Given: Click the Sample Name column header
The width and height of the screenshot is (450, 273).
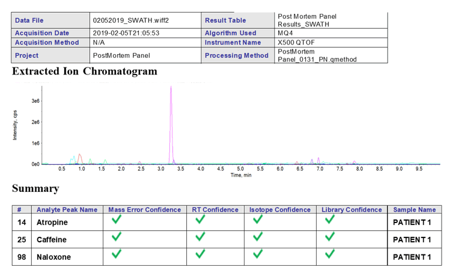Looking at the screenshot, I should pyautogui.click(x=414, y=210).
